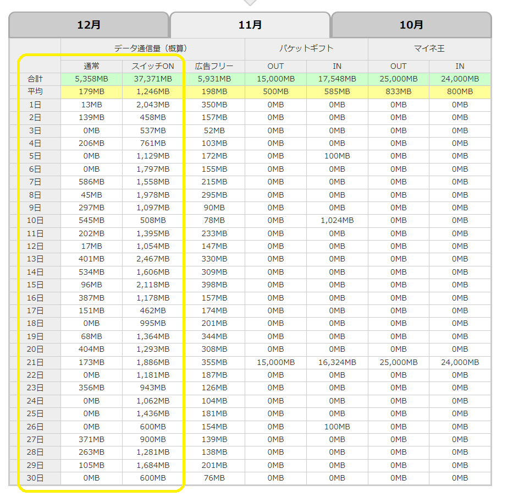513x496 pixels.
Task: Click the average 179MB cell
Action: point(91,92)
